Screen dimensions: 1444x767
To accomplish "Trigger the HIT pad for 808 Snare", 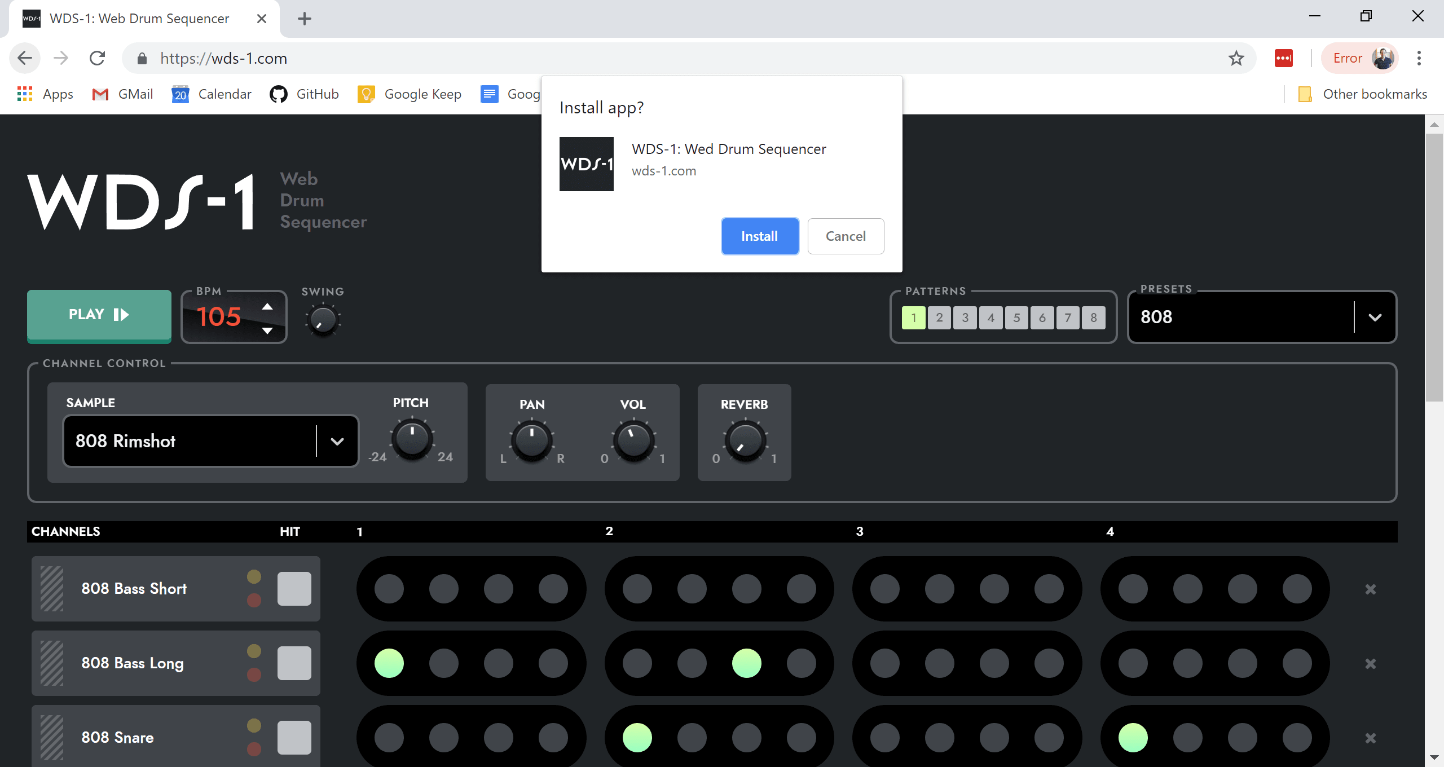I will click(x=294, y=738).
